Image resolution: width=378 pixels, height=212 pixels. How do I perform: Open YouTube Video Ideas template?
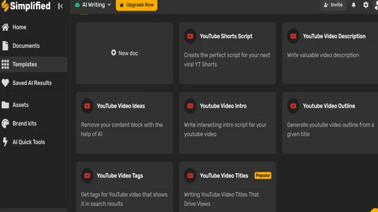pos(125,123)
